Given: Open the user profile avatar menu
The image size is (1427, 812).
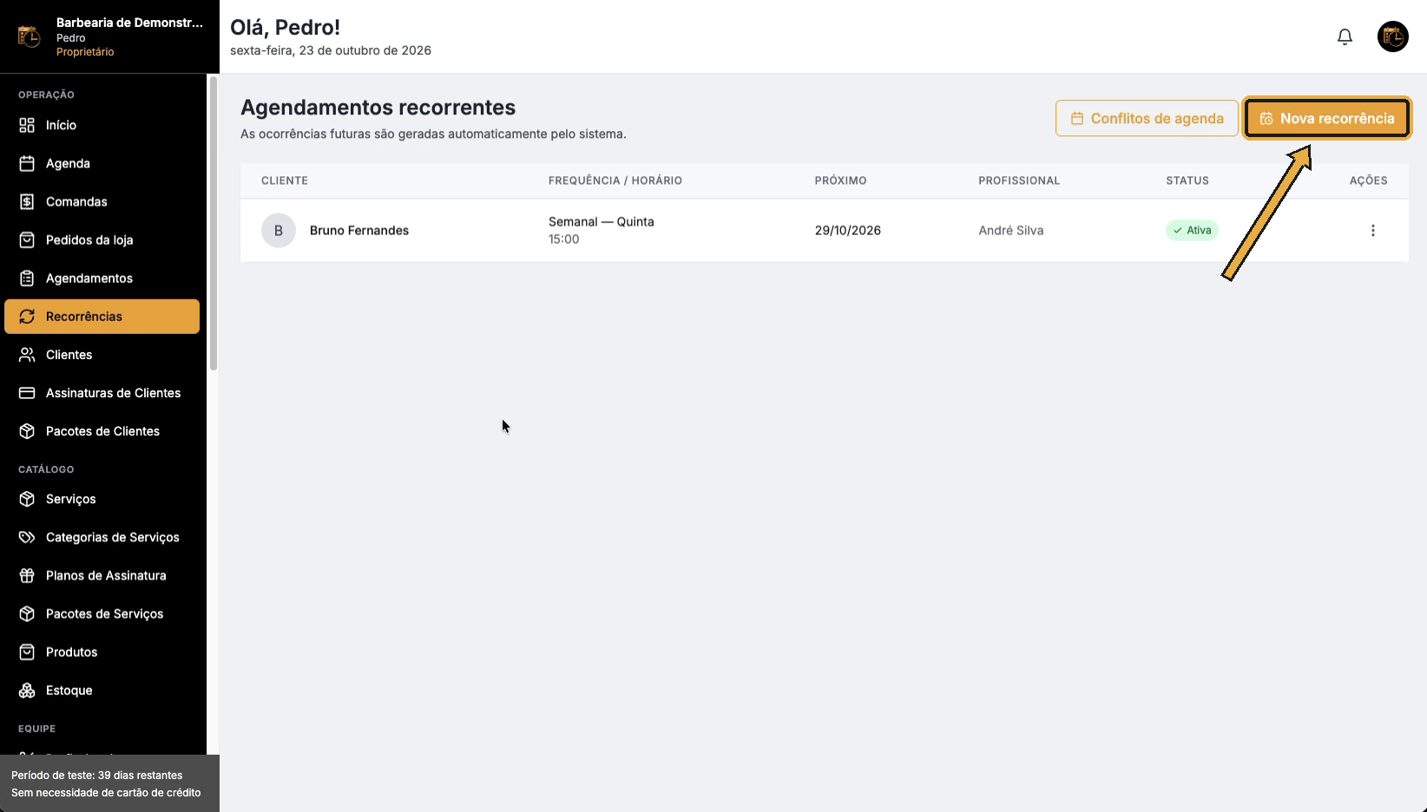Looking at the screenshot, I should tap(1393, 36).
